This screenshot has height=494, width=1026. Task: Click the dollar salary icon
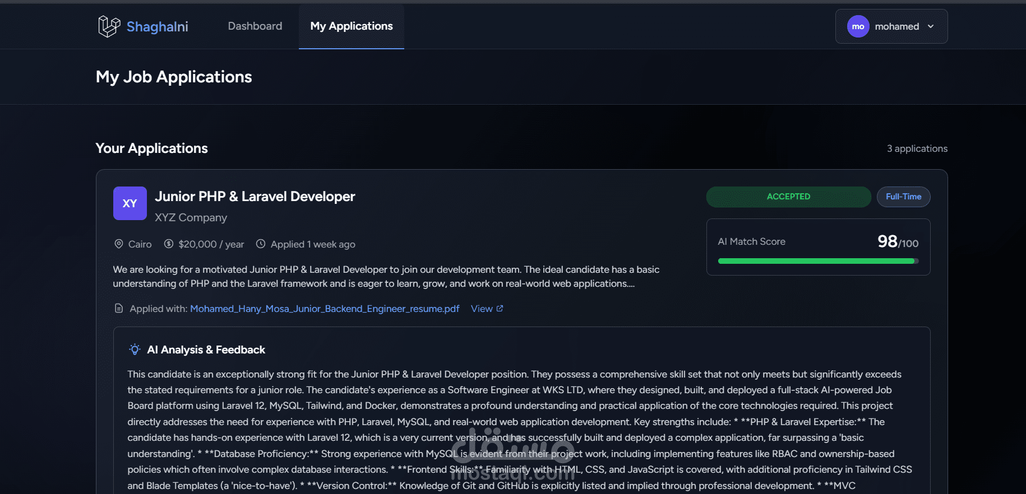[x=168, y=244]
